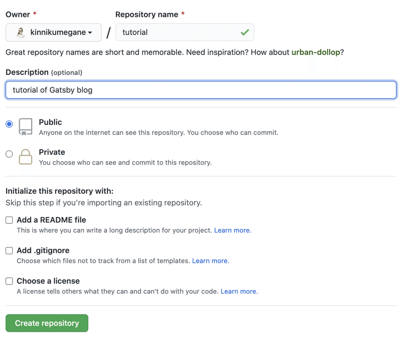The image size is (406, 338).
Task: Focus the Repository name field containing tutorial
Action: [179, 32]
